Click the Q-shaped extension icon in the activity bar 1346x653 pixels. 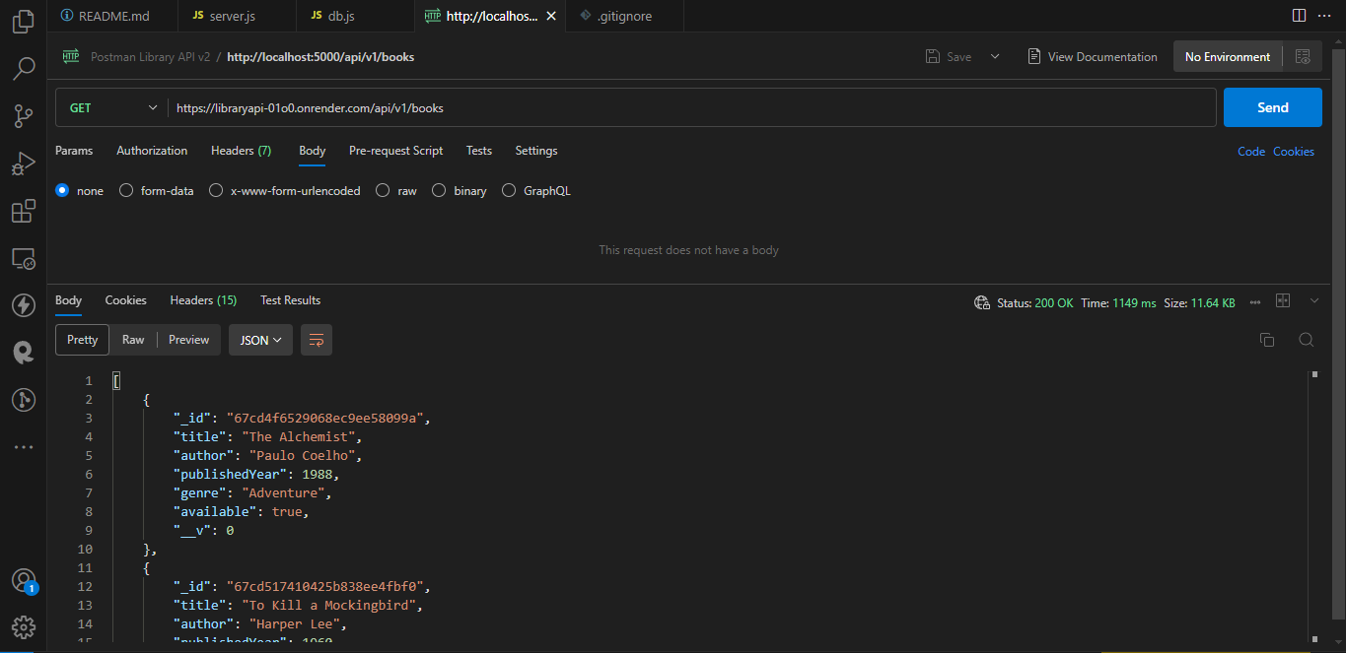[x=24, y=353]
